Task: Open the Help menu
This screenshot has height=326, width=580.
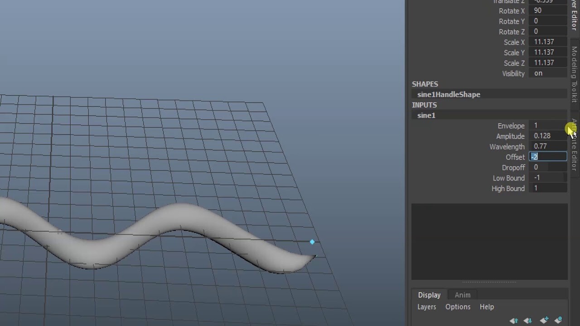Action: (487, 307)
